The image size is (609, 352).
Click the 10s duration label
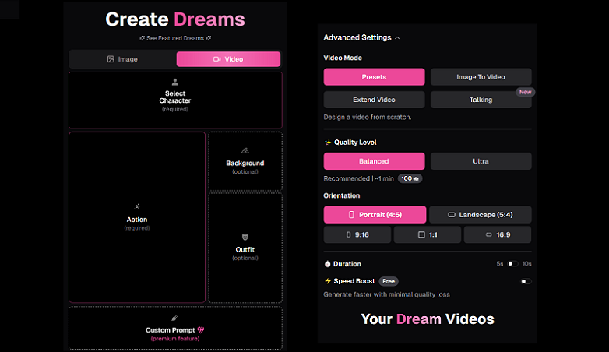[526, 264]
